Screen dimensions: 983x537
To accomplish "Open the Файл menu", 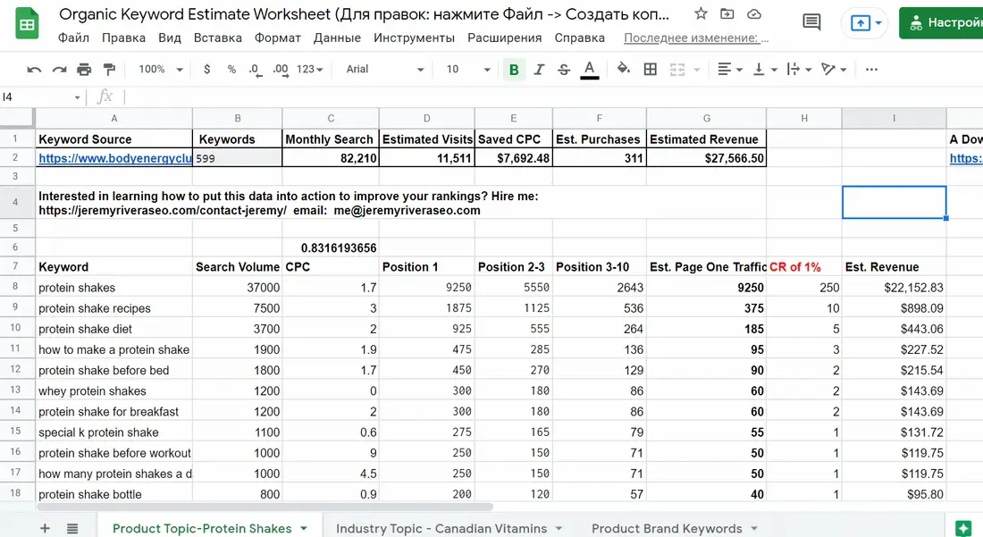I will pyautogui.click(x=73, y=38).
